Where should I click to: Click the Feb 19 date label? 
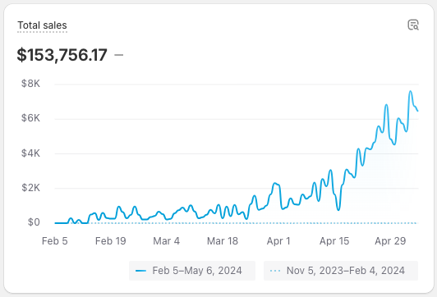pyautogui.click(x=111, y=241)
